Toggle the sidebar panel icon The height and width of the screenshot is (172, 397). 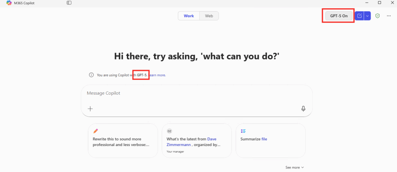click(69, 3)
